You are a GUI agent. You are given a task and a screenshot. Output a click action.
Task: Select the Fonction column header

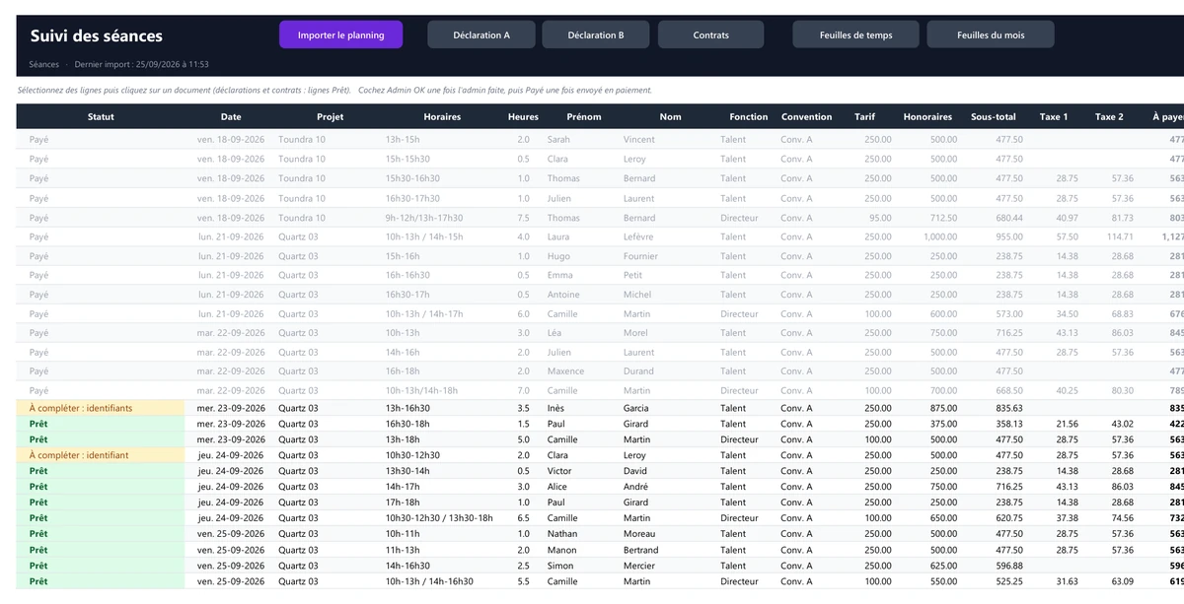click(x=749, y=116)
